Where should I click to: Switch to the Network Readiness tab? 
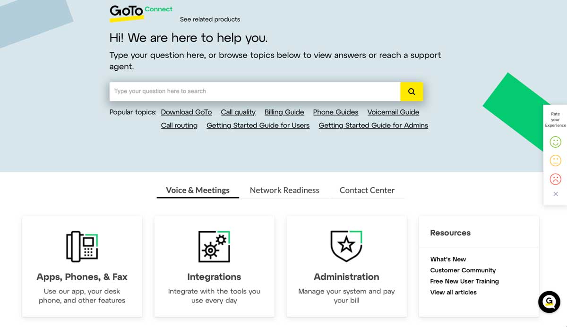click(x=284, y=190)
